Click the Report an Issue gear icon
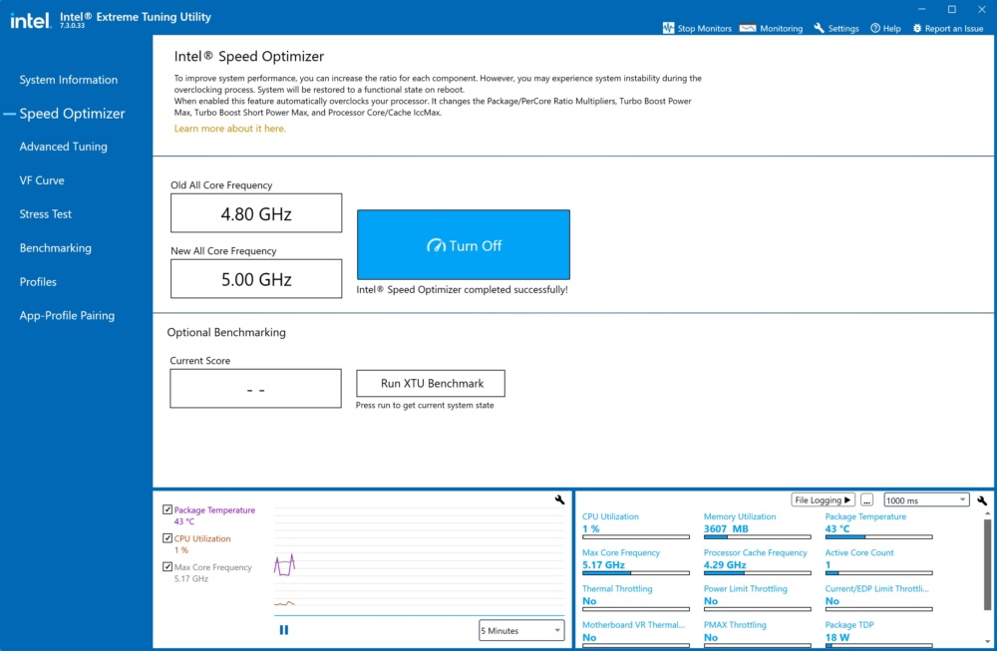The height and width of the screenshot is (651, 997). (x=917, y=28)
